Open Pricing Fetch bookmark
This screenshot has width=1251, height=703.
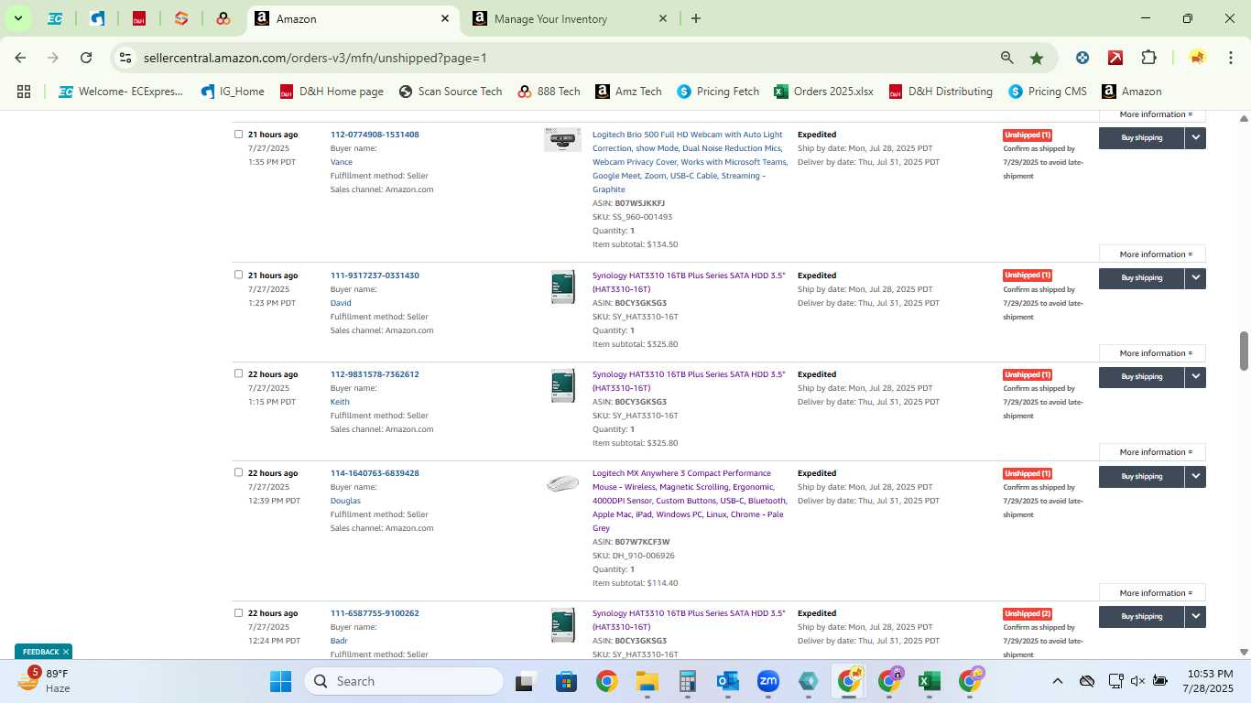point(718,92)
